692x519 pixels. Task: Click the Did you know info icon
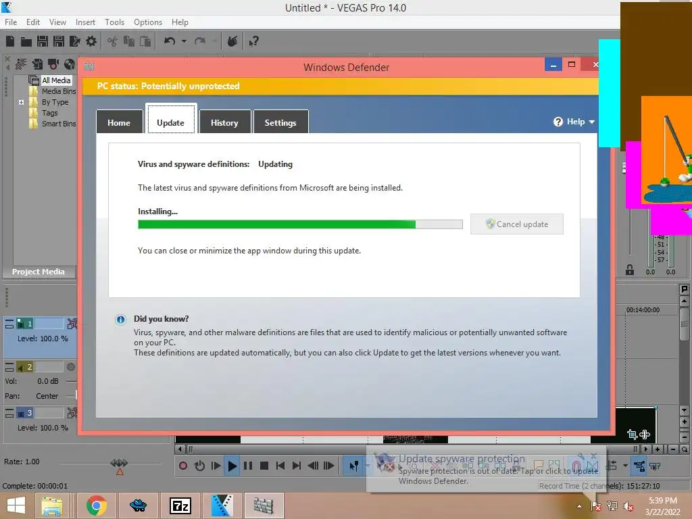pos(120,320)
